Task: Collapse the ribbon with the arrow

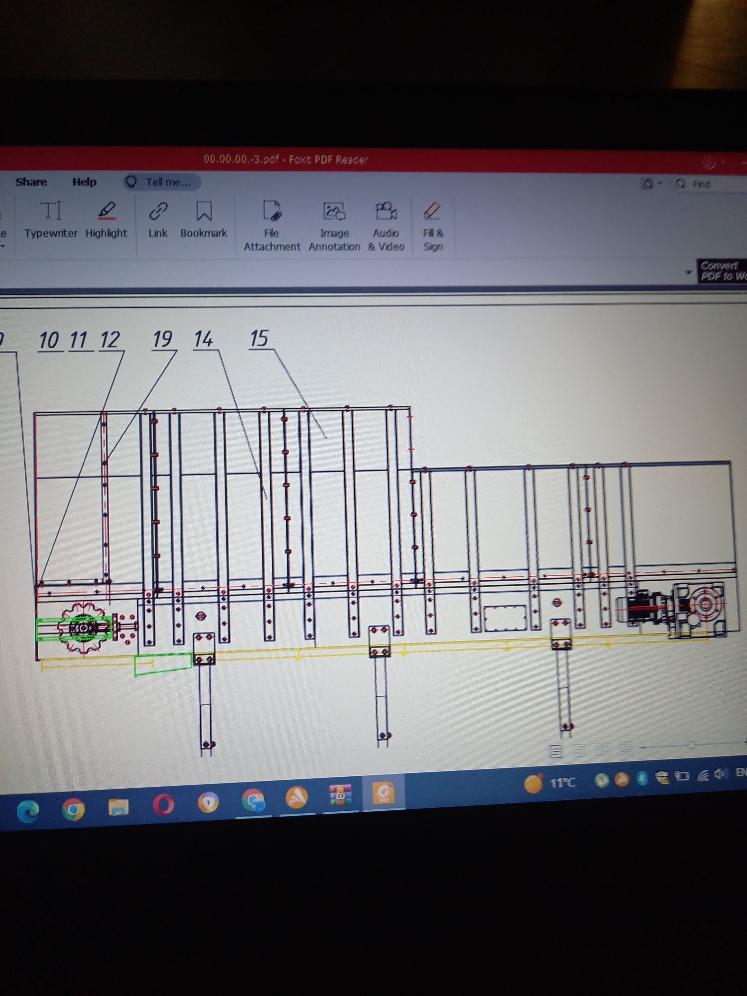Action: point(688,272)
